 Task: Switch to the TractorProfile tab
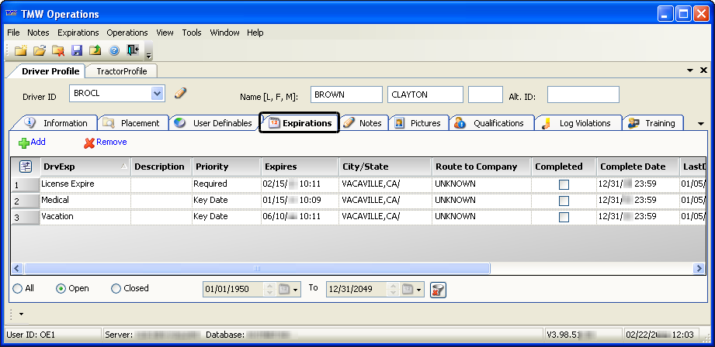point(121,70)
